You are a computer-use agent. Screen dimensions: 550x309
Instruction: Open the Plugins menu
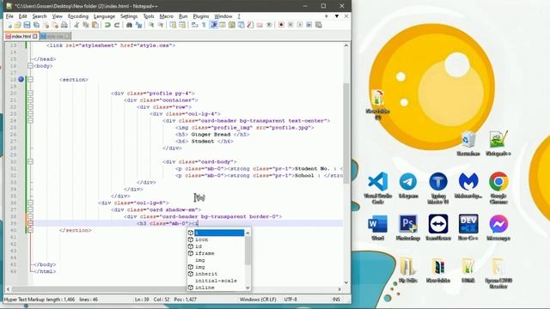click(x=200, y=16)
